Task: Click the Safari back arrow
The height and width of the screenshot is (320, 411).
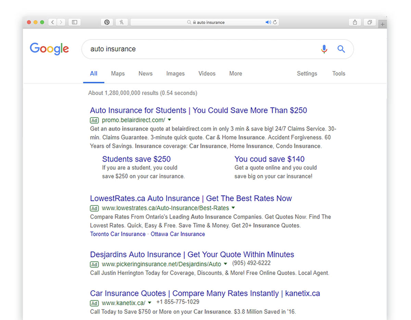Action: click(52, 22)
